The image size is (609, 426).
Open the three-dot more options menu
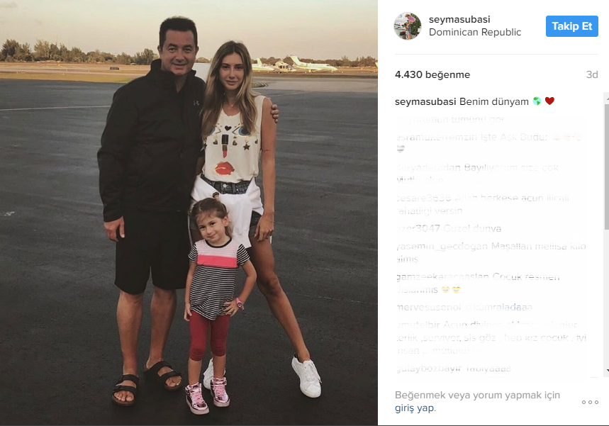pos(590,403)
